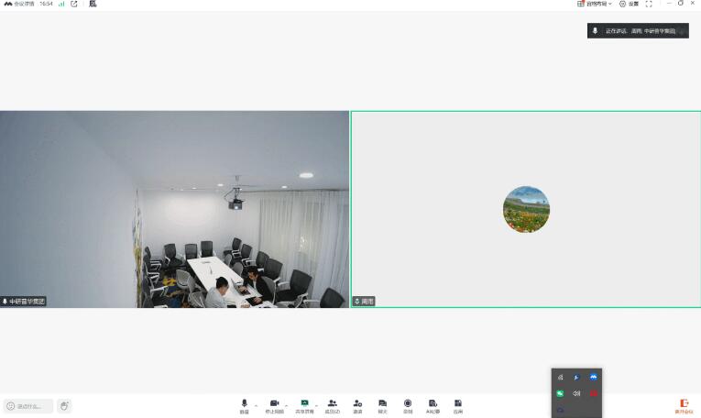
Task: Start recording the meeting
Action: [408, 404]
